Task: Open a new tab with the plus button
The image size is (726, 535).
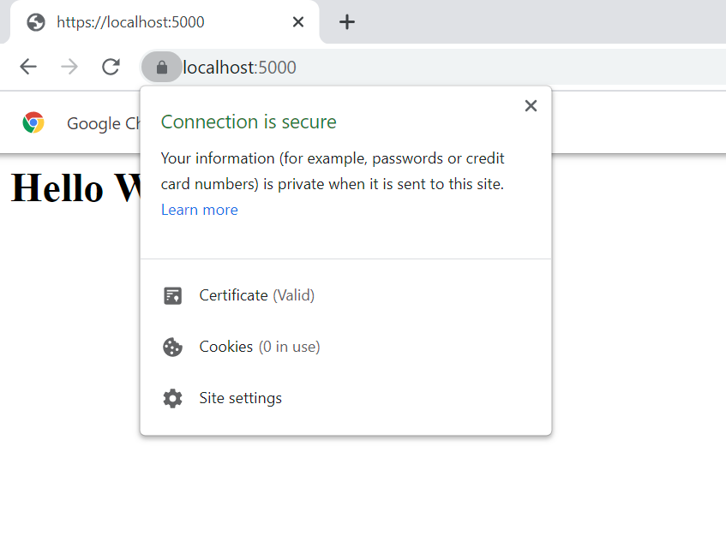Action: [x=346, y=21]
